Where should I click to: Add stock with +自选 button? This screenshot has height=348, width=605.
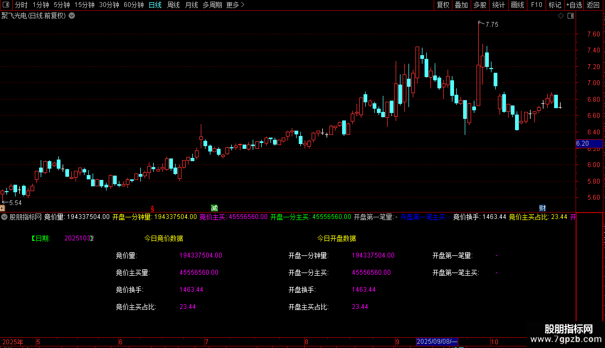(x=574, y=5)
